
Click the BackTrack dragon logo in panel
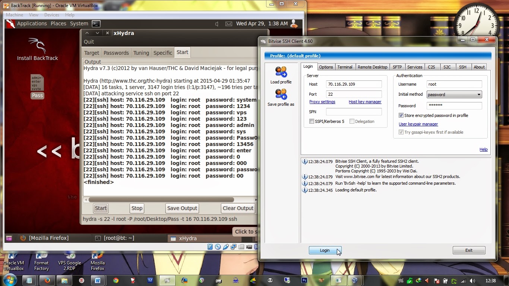pos(10,23)
